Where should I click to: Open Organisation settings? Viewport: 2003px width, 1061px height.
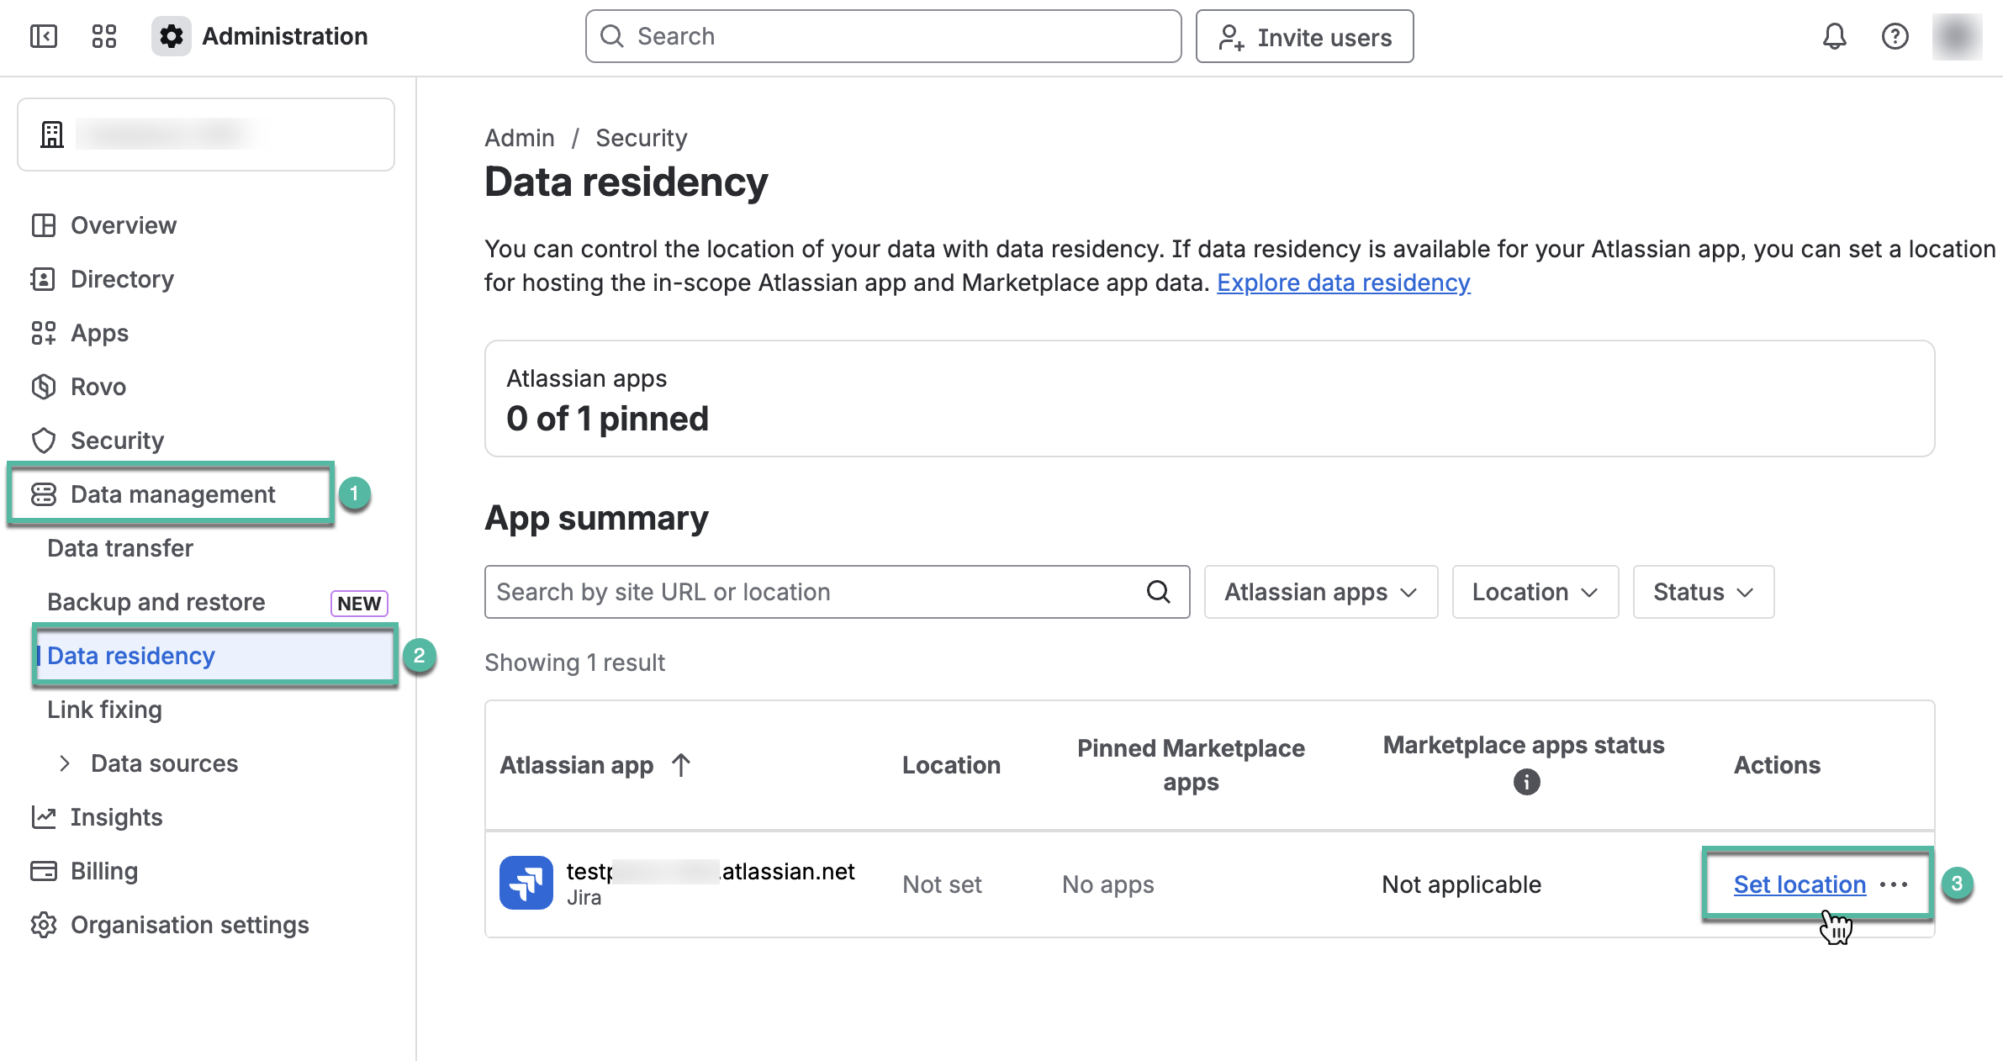point(189,925)
